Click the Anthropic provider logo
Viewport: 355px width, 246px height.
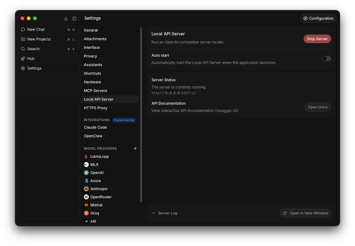[86, 189]
